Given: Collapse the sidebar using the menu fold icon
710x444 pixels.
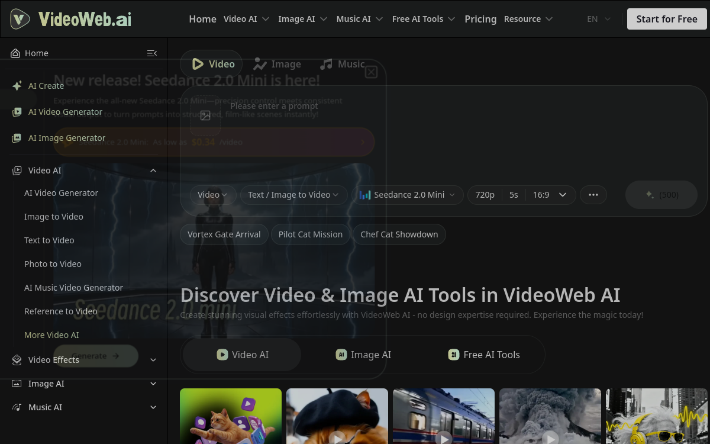Looking at the screenshot, I should coord(152,53).
